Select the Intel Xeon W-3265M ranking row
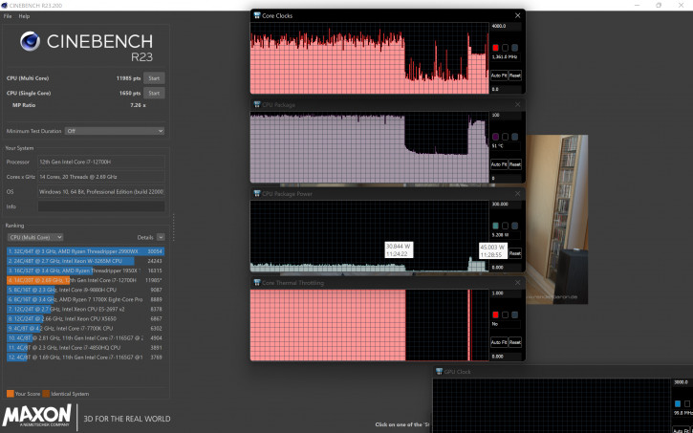This screenshot has width=693, height=433. coord(86,261)
